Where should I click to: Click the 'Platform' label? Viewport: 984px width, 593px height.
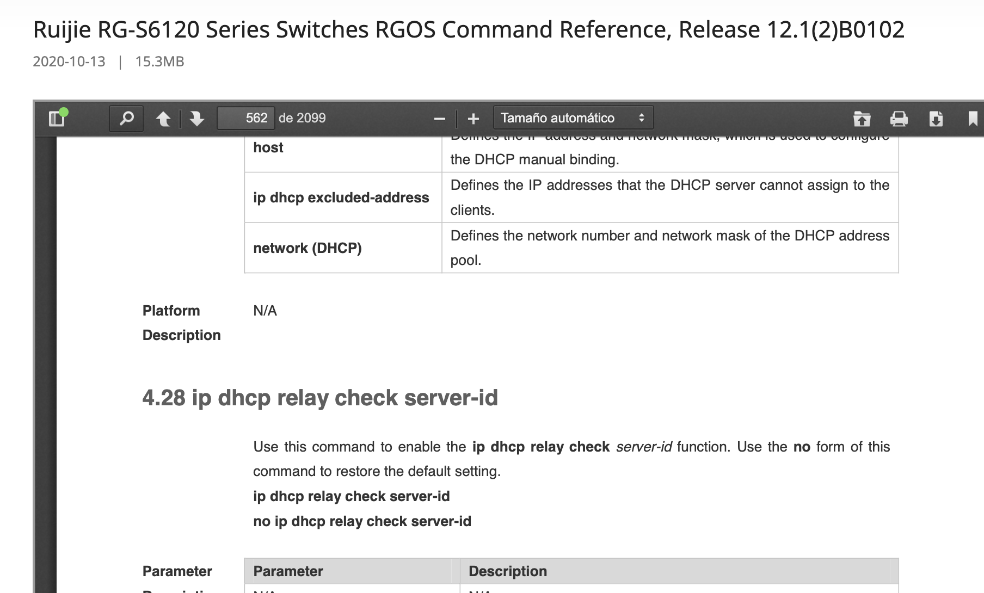[171, 311]
